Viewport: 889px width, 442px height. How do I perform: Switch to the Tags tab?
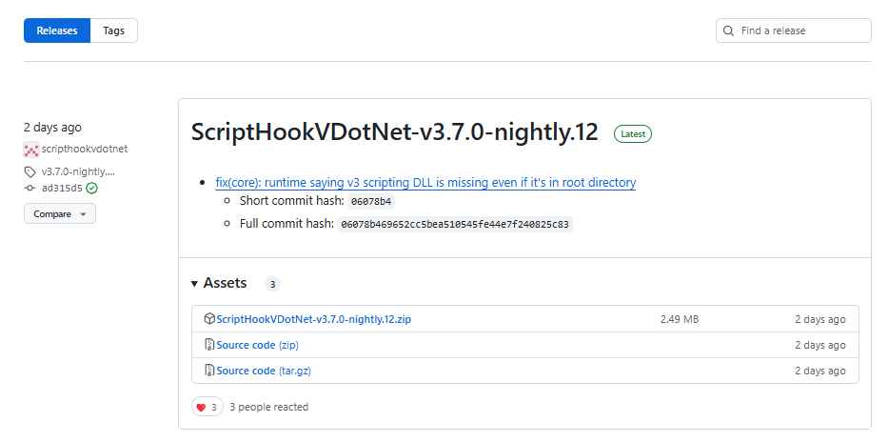[114, 30]
